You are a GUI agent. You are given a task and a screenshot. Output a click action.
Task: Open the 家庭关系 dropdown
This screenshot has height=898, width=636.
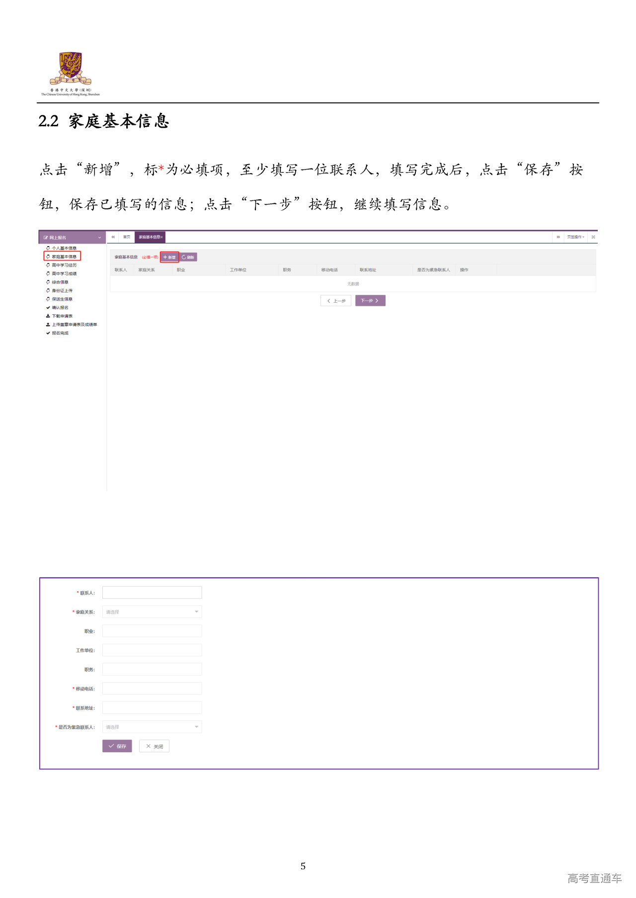[152, 612]
